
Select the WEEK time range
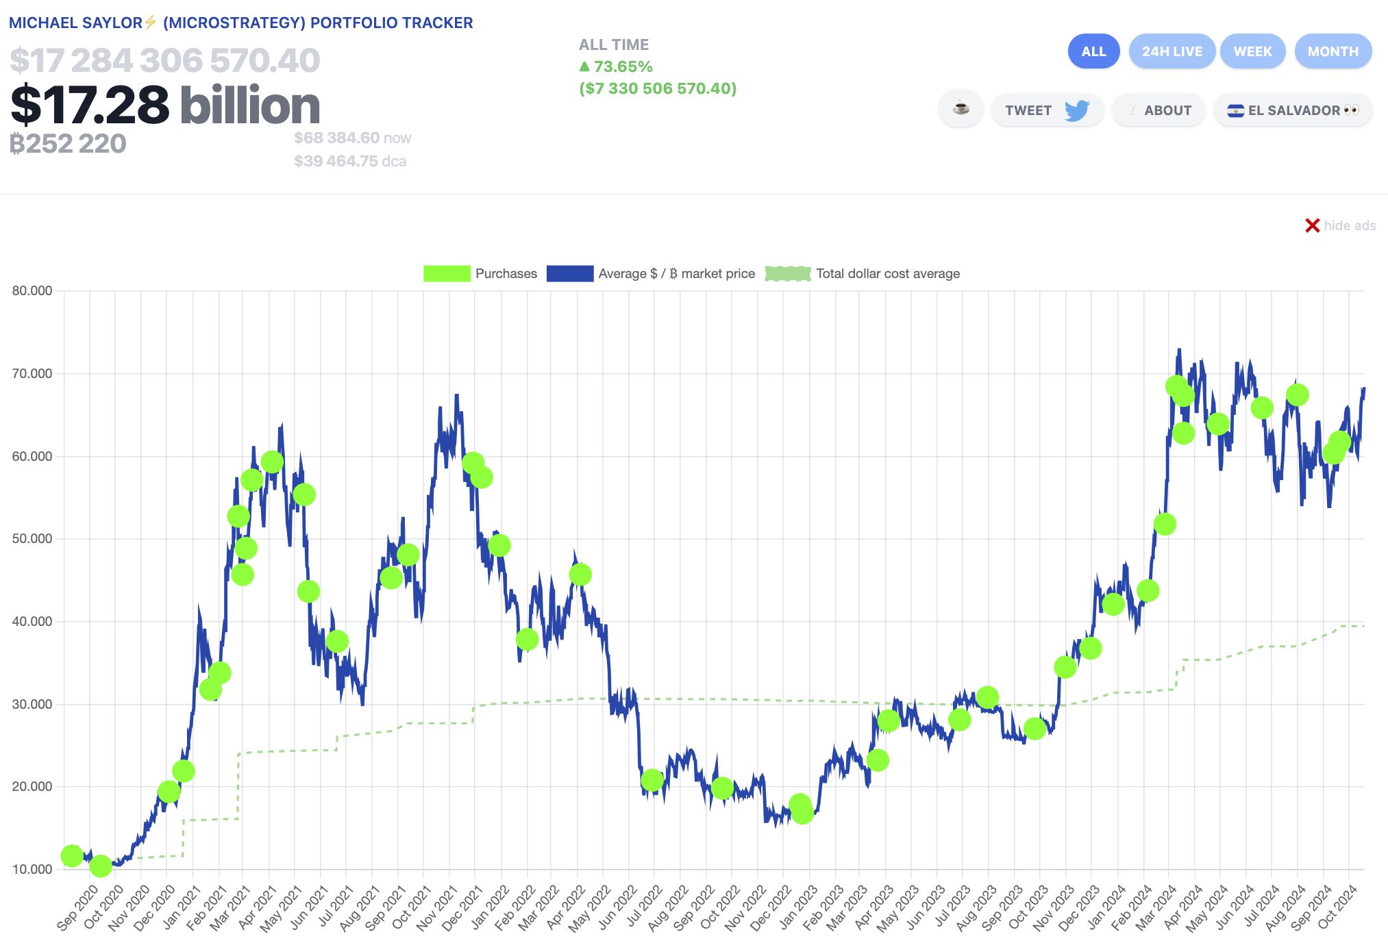point(1252,51)
